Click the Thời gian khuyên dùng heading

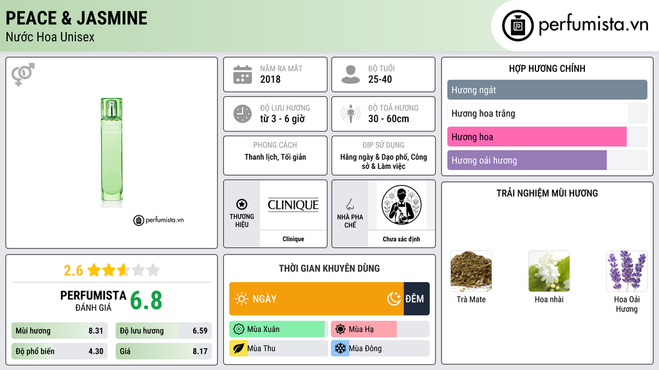pyautogui.click(x=329, y=268)
